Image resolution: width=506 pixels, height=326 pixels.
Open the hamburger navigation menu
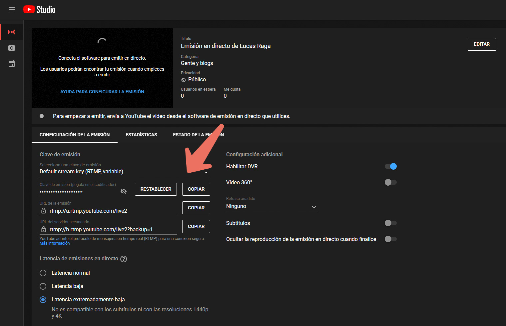pos(12,9)
